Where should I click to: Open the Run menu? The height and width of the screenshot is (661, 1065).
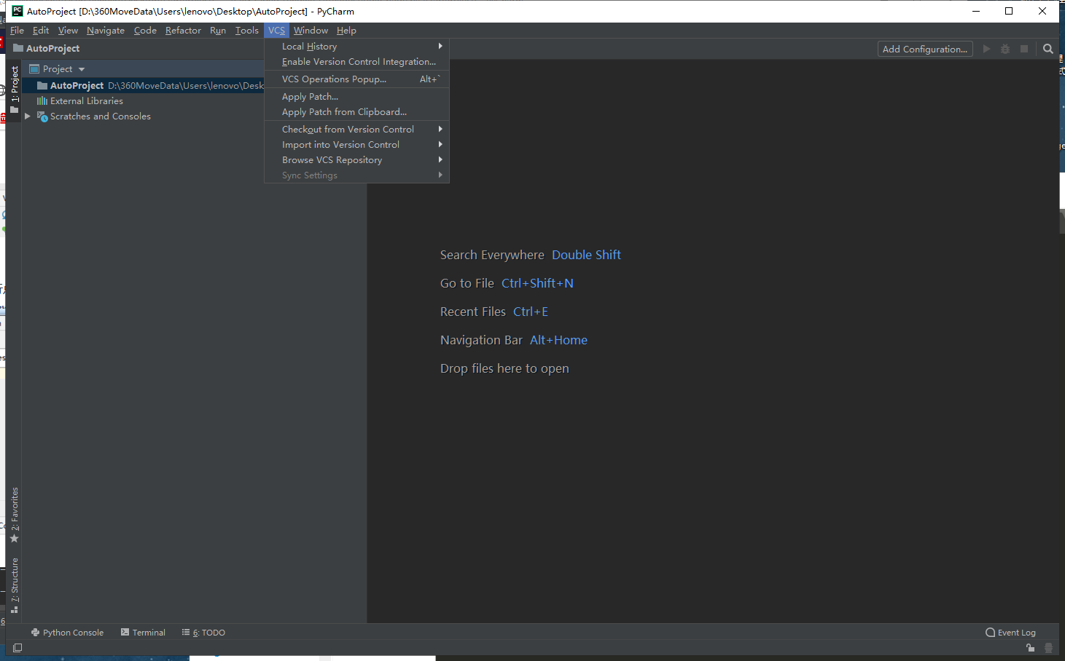coord(218,31)
